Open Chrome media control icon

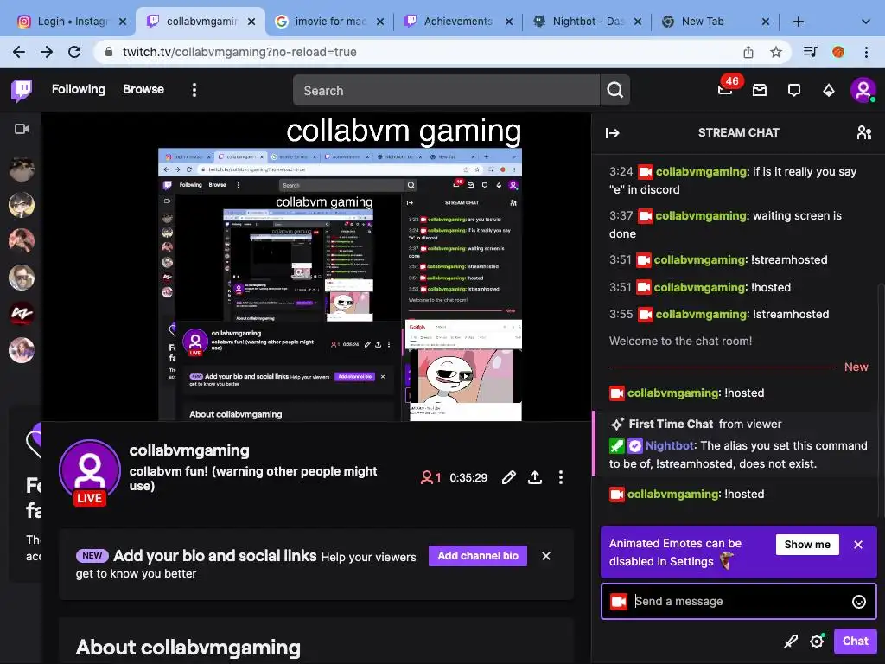coord(810,52)
